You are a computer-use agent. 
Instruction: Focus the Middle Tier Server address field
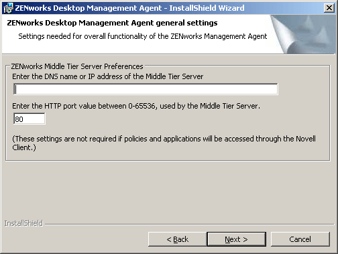146,89
